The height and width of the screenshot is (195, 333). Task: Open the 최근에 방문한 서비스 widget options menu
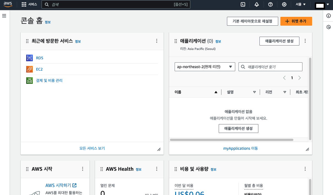pos(157,41)
